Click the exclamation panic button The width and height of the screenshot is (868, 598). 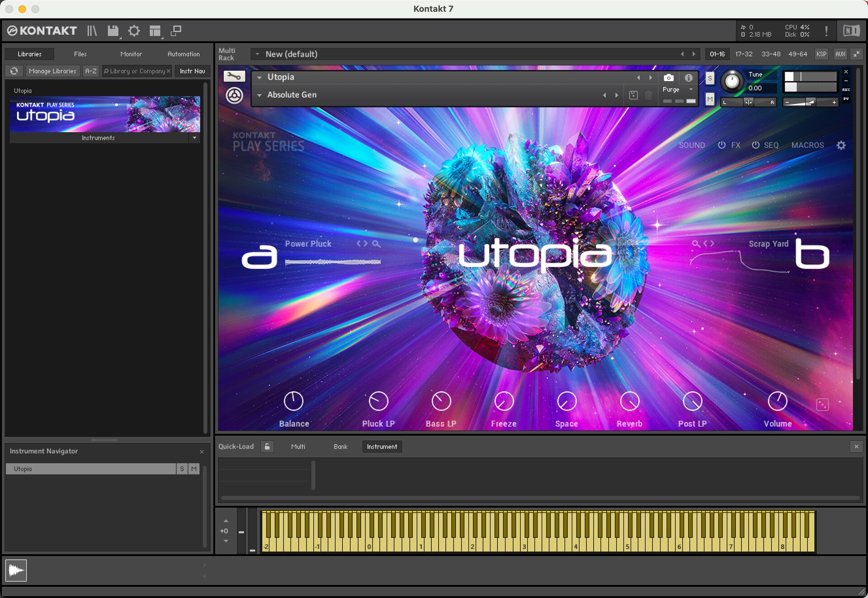point(826,31)
